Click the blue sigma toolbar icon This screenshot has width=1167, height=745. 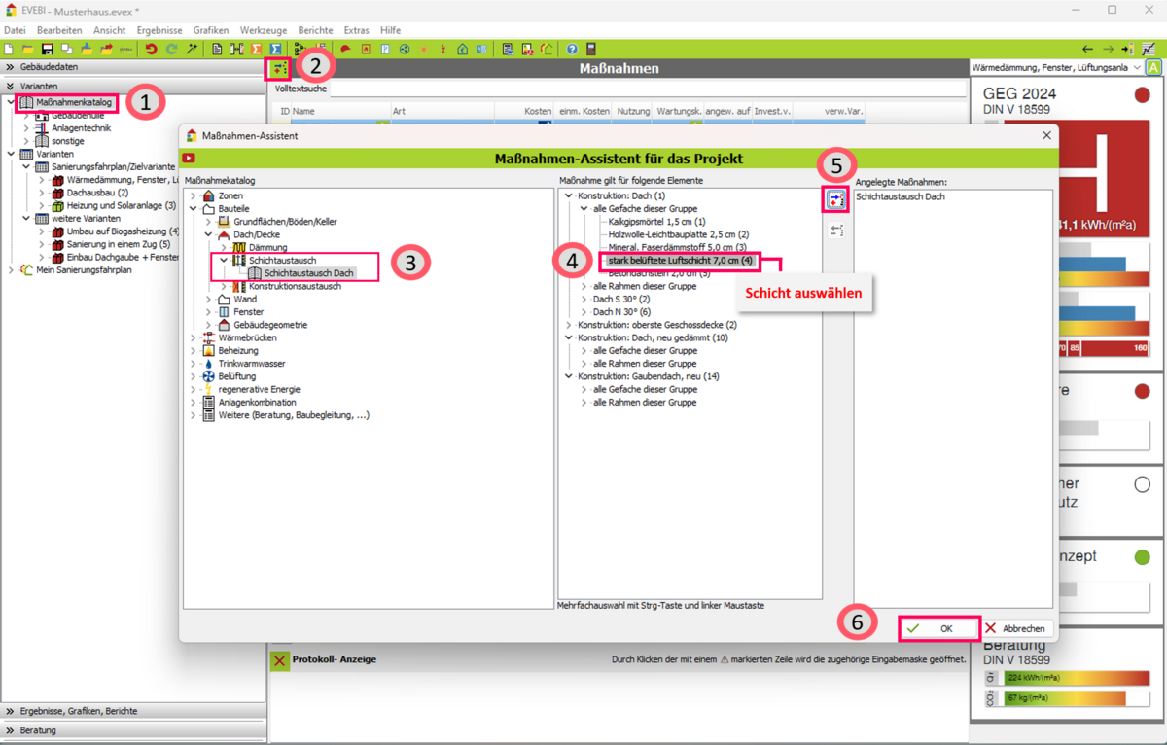pyautogui.click(x=276, y=49)
